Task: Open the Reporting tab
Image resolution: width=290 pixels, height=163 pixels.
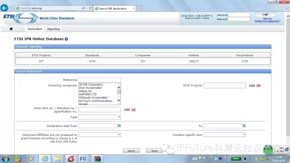Action: click(53, 29)
